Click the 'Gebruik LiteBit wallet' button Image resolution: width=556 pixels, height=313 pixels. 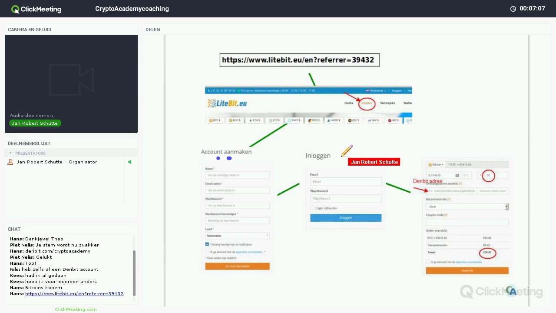493,191
